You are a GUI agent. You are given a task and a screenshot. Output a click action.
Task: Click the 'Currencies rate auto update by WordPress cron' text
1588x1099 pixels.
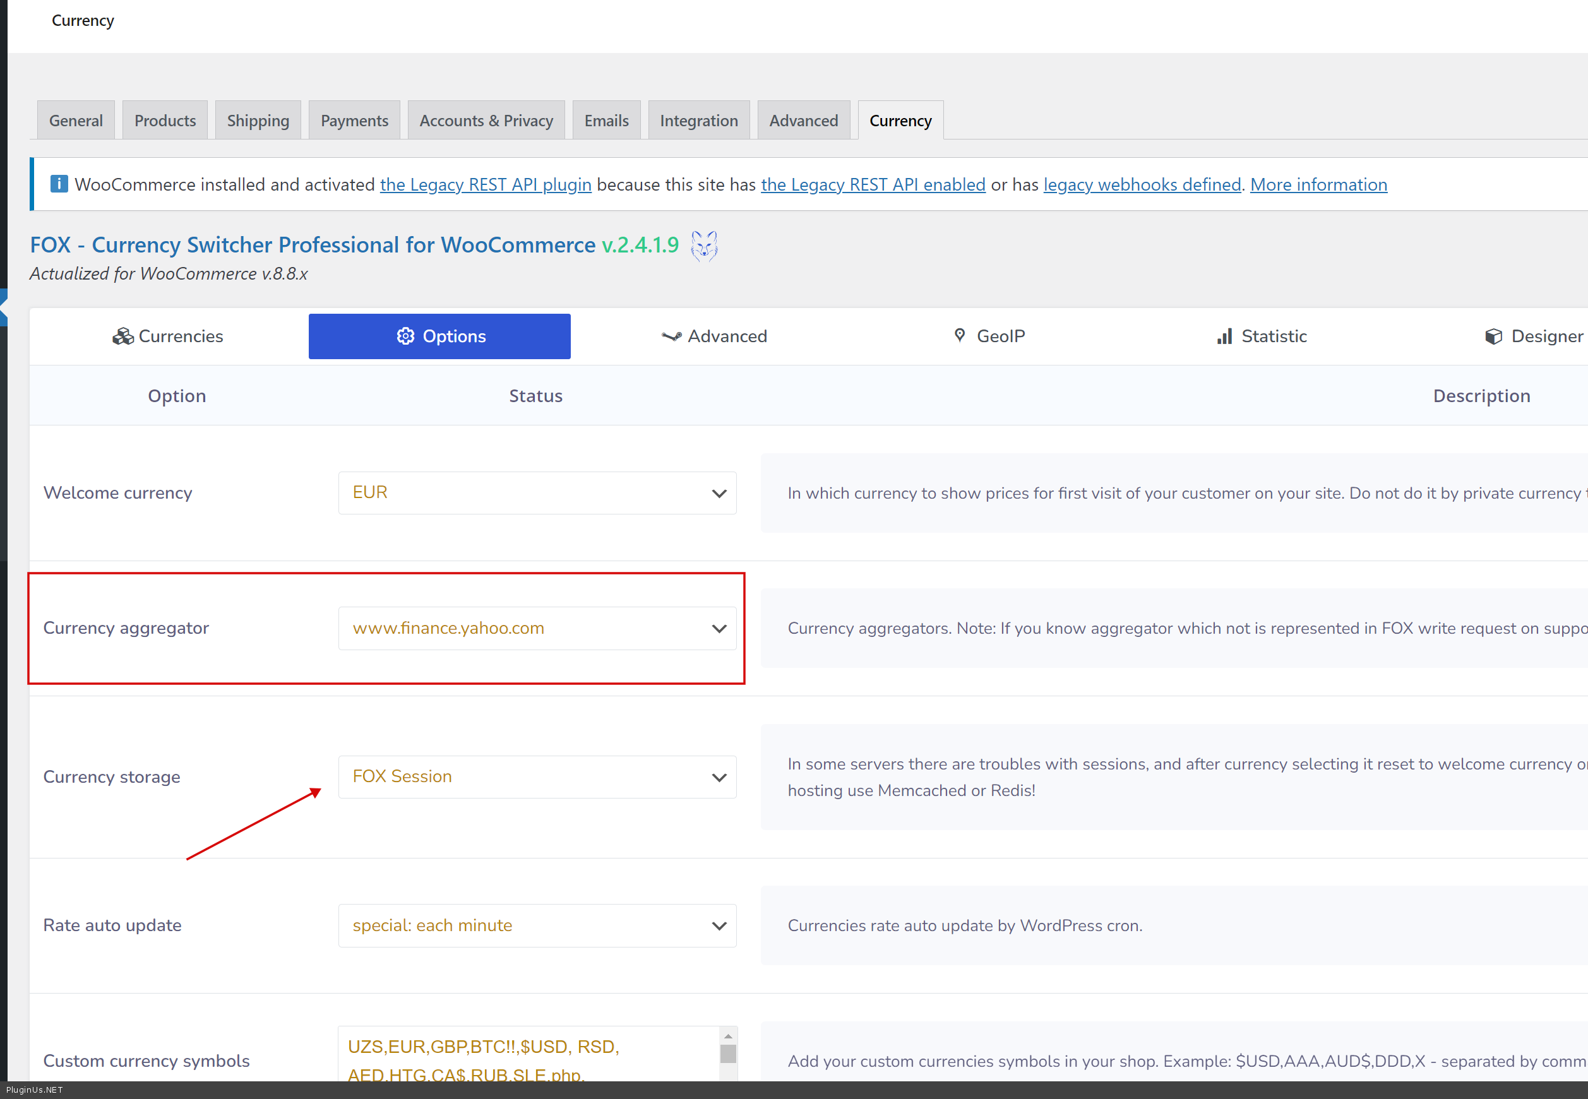(x=965, y=925)
